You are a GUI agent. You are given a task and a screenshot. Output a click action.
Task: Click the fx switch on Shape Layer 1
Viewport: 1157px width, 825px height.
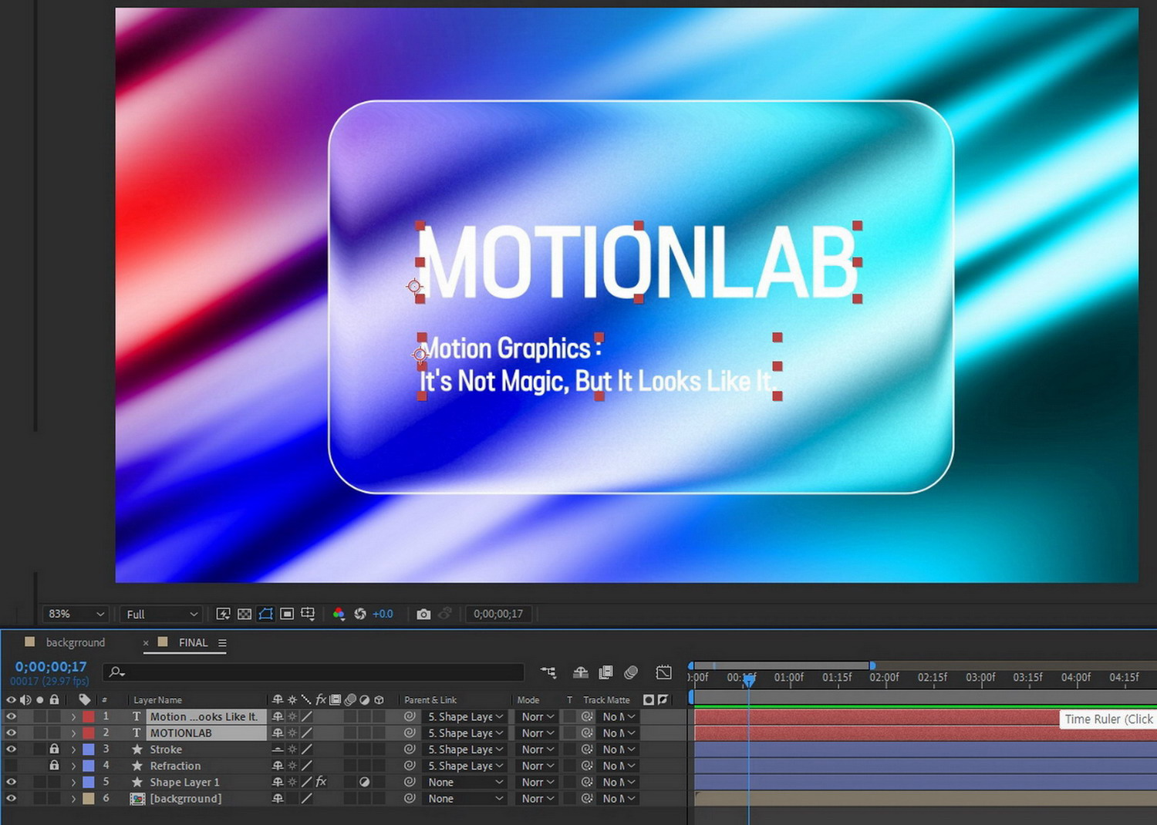[321, 782]
